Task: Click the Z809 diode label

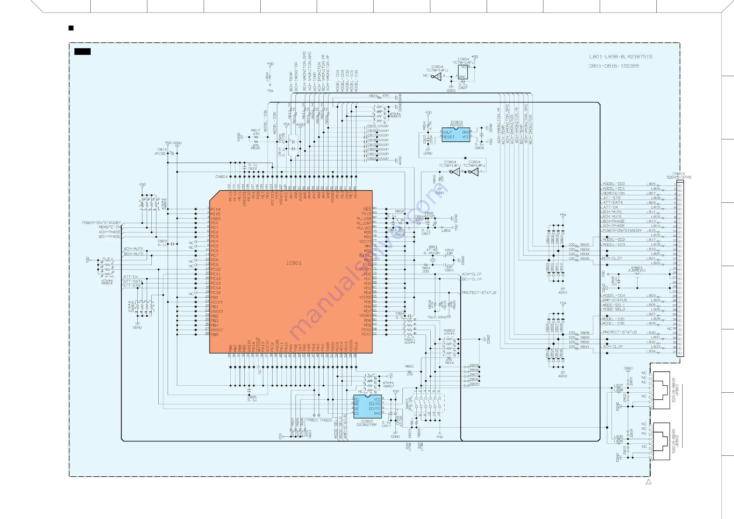Action: click(474, 365)
